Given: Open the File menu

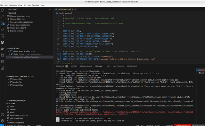Looking at the screenshot, I should click(x=2, y=5).
